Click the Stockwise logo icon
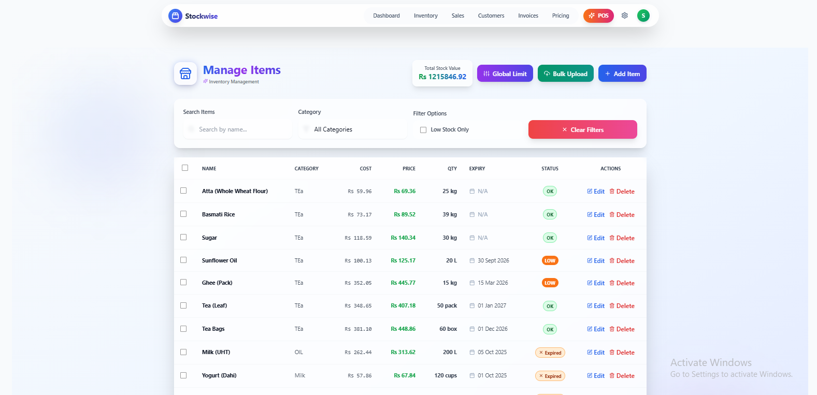 pyautogui.click(x=175, y=16)
